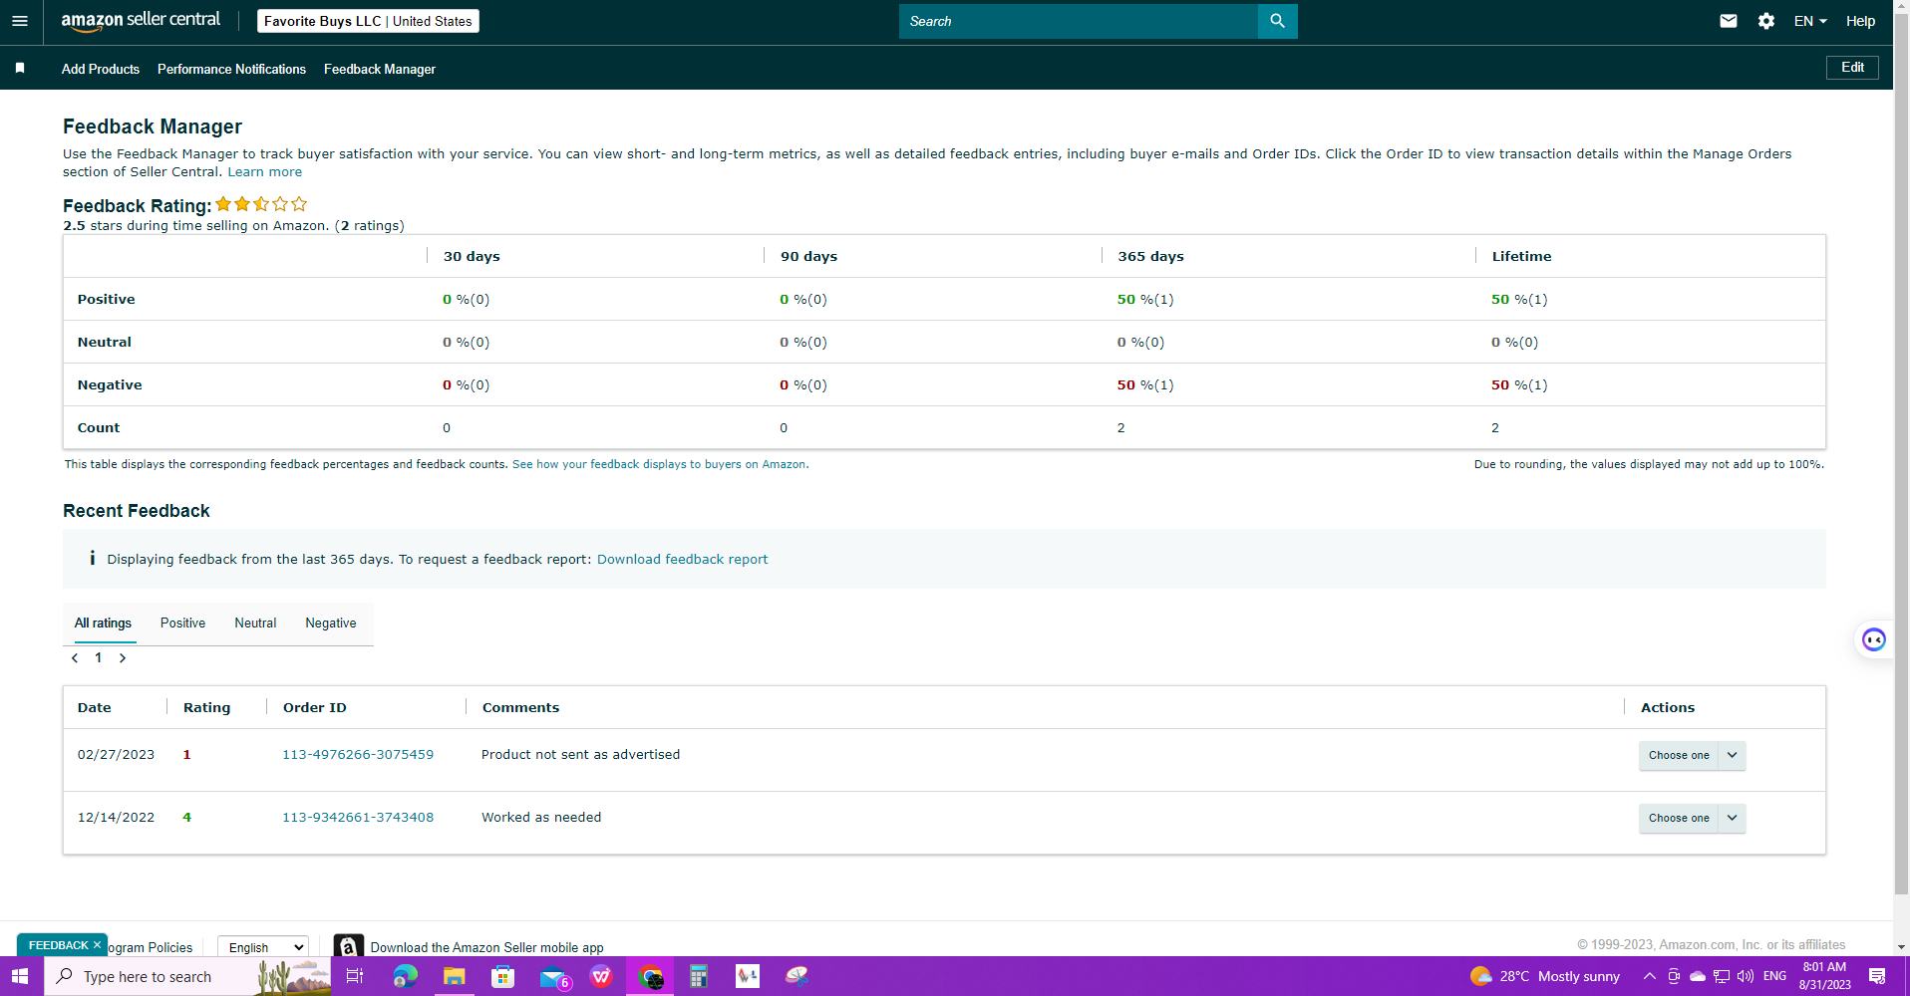Switch to the Positive tab

tap(182, 622)
